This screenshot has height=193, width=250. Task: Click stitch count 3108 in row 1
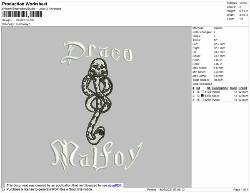[x=207, y=92]
